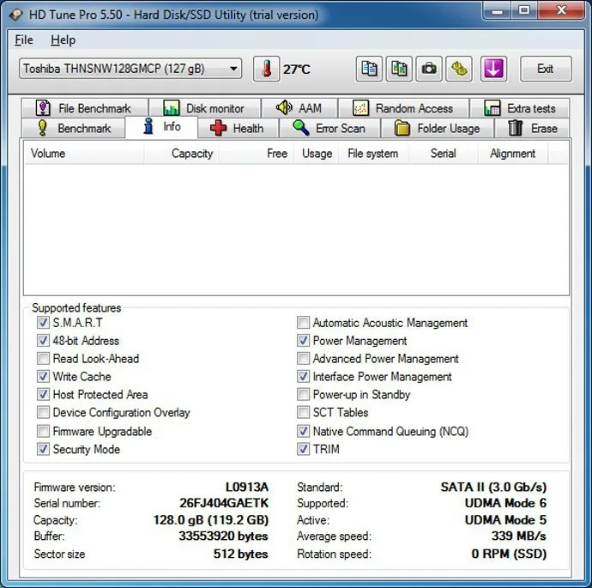Click the serial number 26FJ404GAETK

click(x=224, y=503)
